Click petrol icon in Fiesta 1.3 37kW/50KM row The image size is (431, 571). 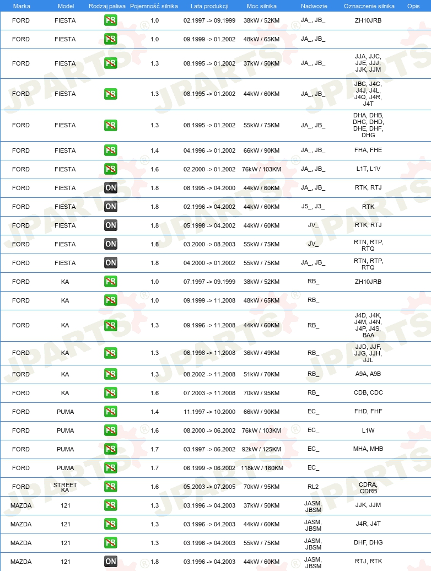111,63
